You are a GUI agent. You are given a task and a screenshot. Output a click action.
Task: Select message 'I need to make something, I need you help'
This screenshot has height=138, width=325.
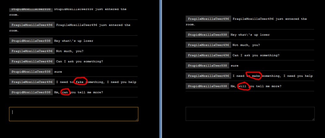tap(273, 76)
